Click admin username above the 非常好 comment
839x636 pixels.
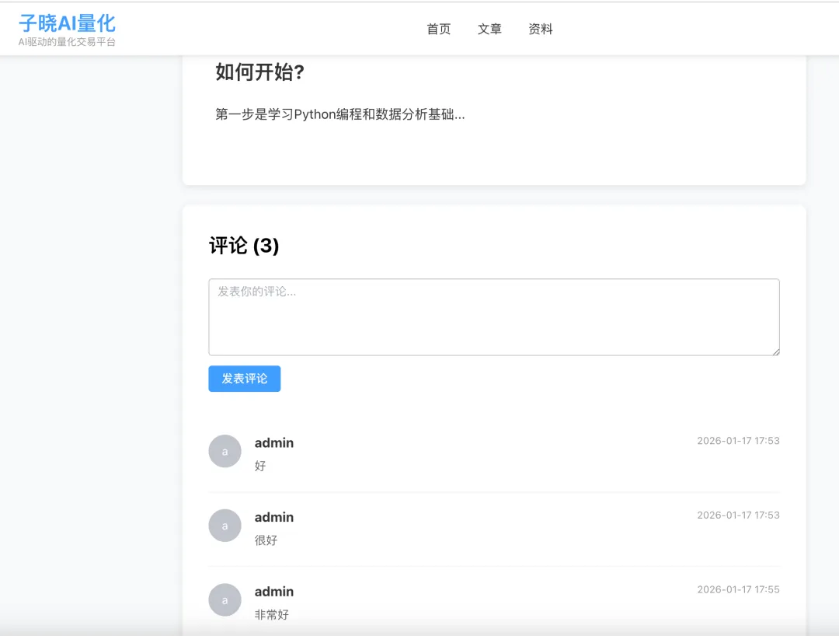(274, 592)
